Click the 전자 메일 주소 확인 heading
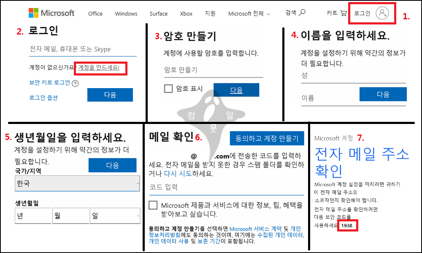The height and width of the screenshot is (253, 422). click(362, 162)
